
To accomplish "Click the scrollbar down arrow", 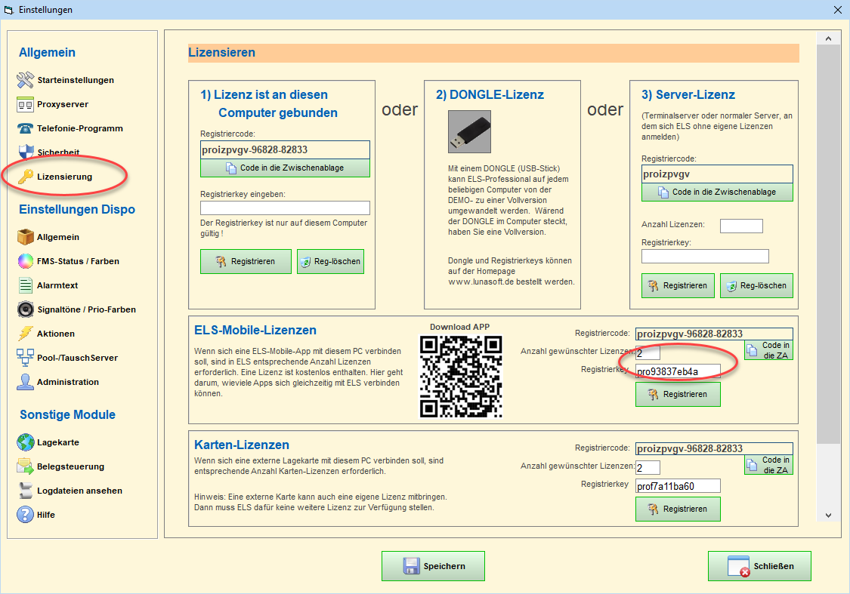I will [x=828, y=515].
